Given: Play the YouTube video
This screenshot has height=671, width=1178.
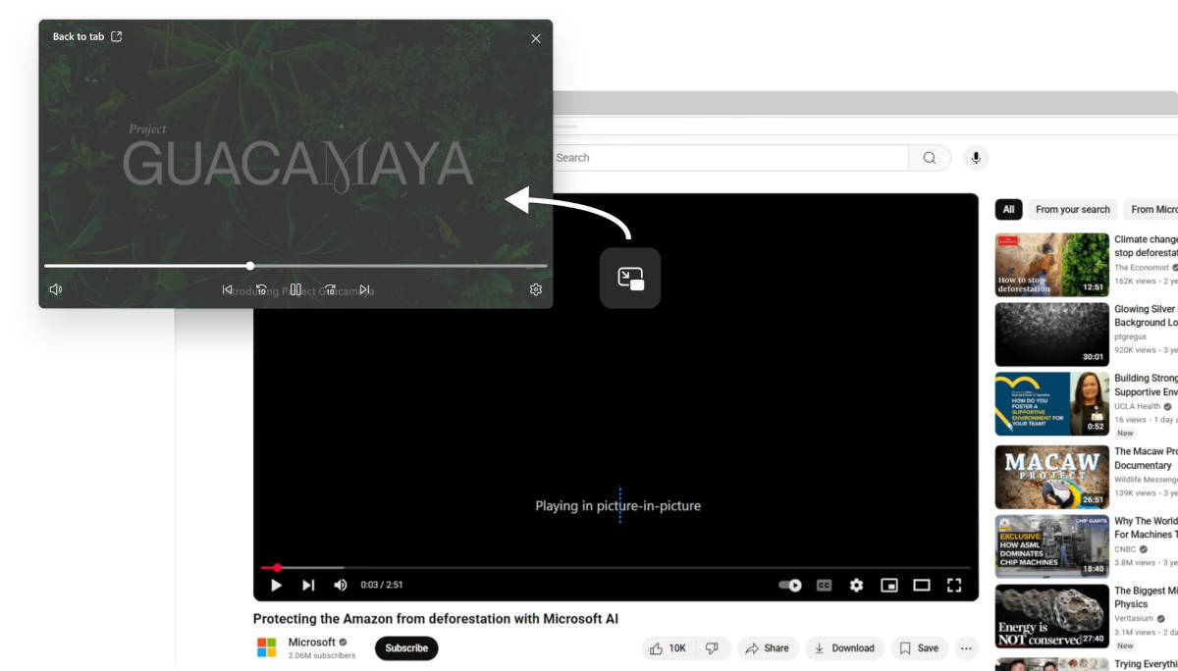Looking at the screenshot, I should (x=277, y=585).
